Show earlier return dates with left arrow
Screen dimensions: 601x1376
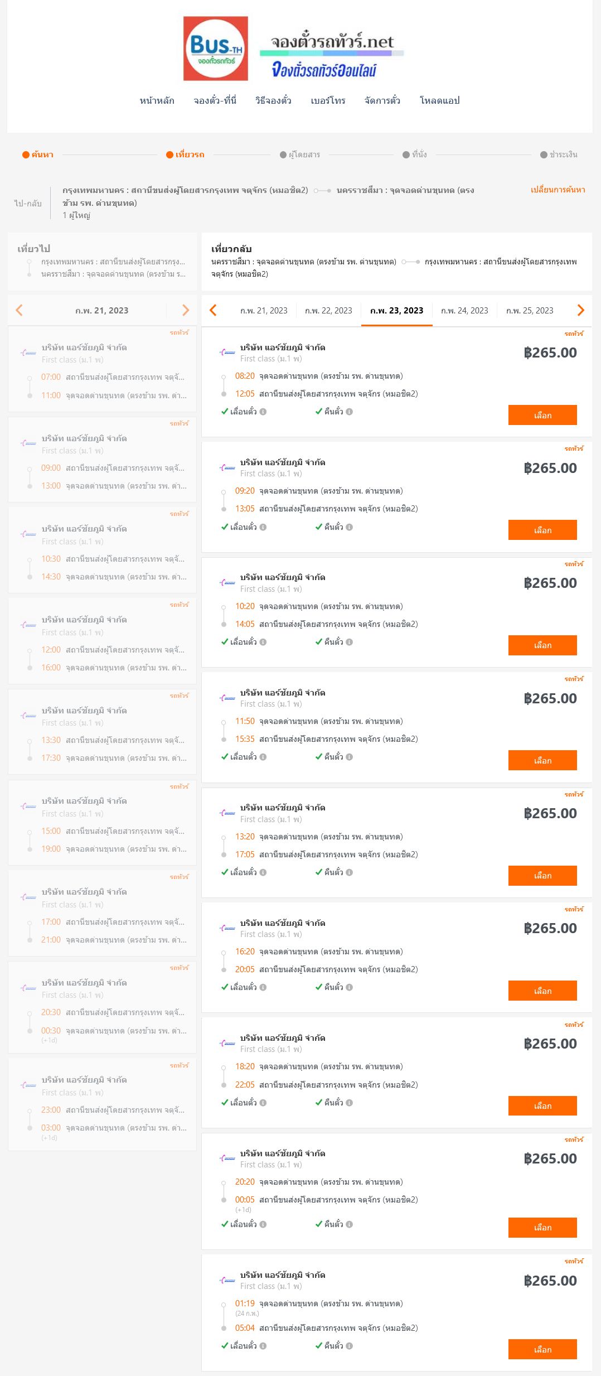click(x=213, y=310)
